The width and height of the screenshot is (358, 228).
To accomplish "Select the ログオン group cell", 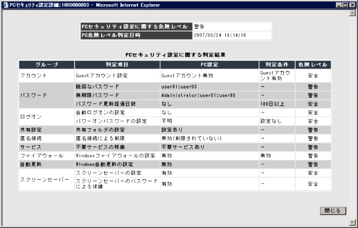I will tap(46, 117).
